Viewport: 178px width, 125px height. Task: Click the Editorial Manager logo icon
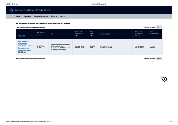[11, 10]
